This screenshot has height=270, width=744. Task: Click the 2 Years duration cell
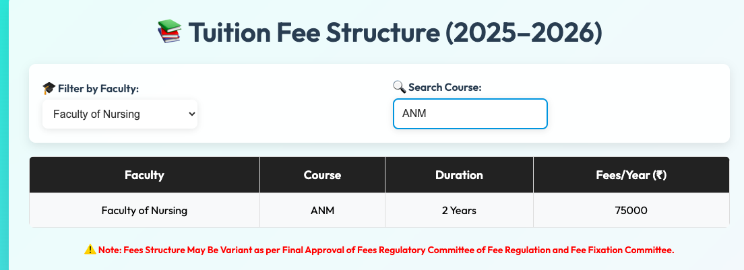click(459, 210)
